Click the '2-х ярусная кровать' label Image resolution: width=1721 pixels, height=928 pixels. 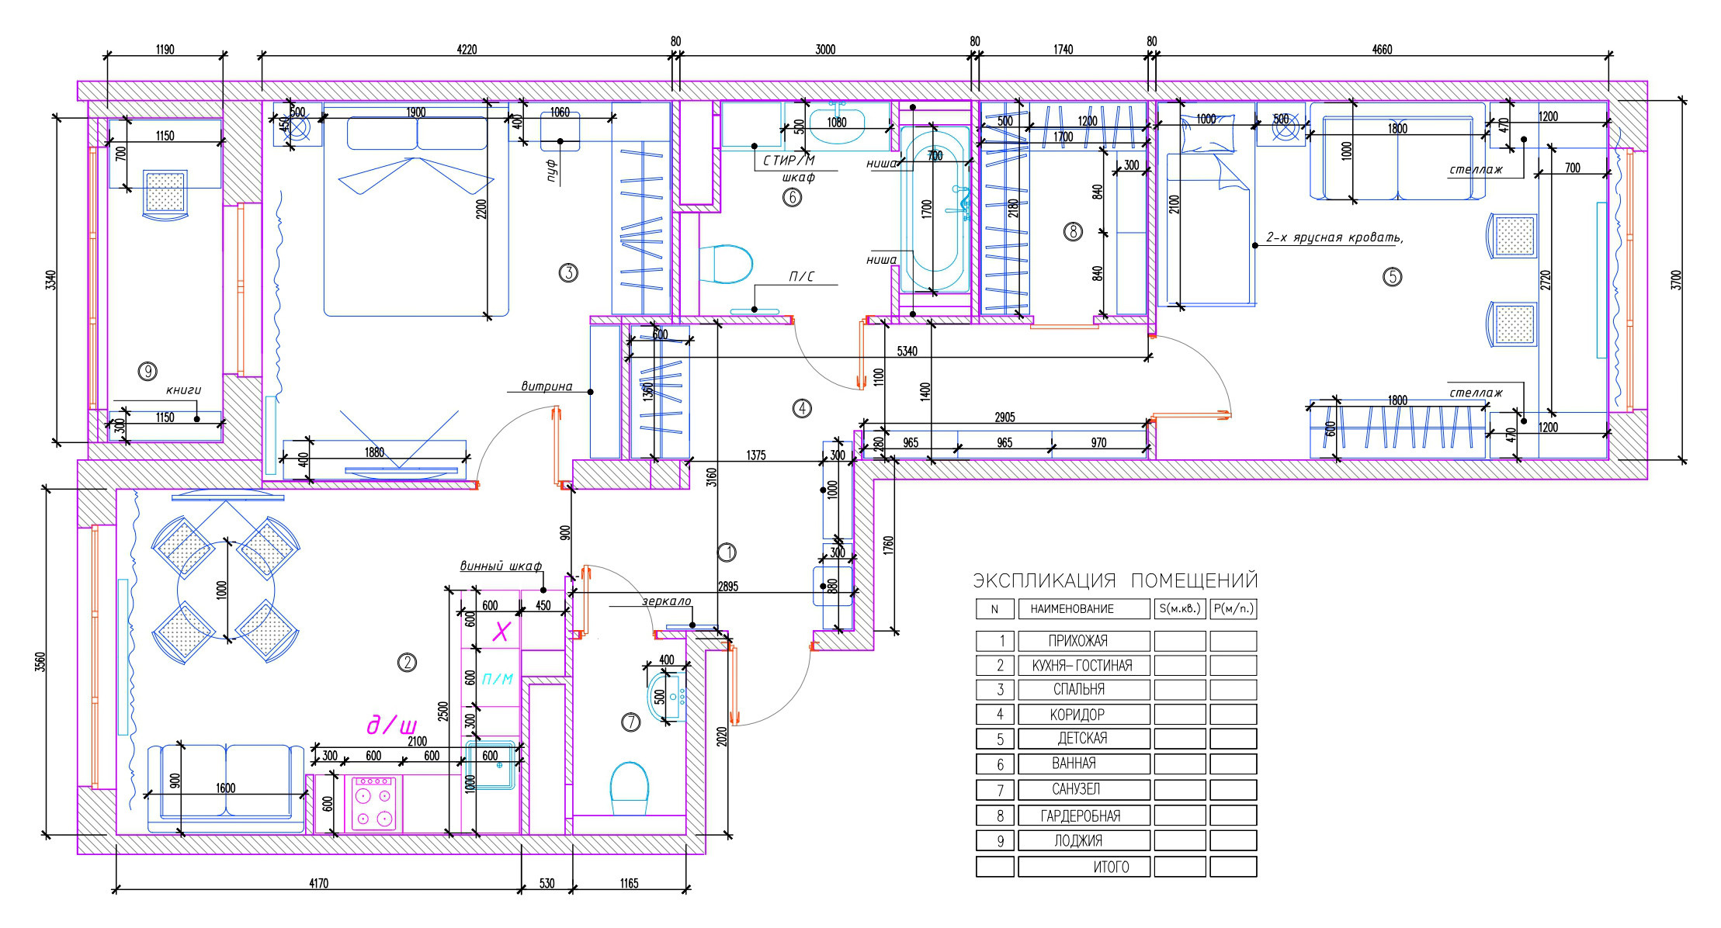pyautogui.click(x=1334, y=237)
